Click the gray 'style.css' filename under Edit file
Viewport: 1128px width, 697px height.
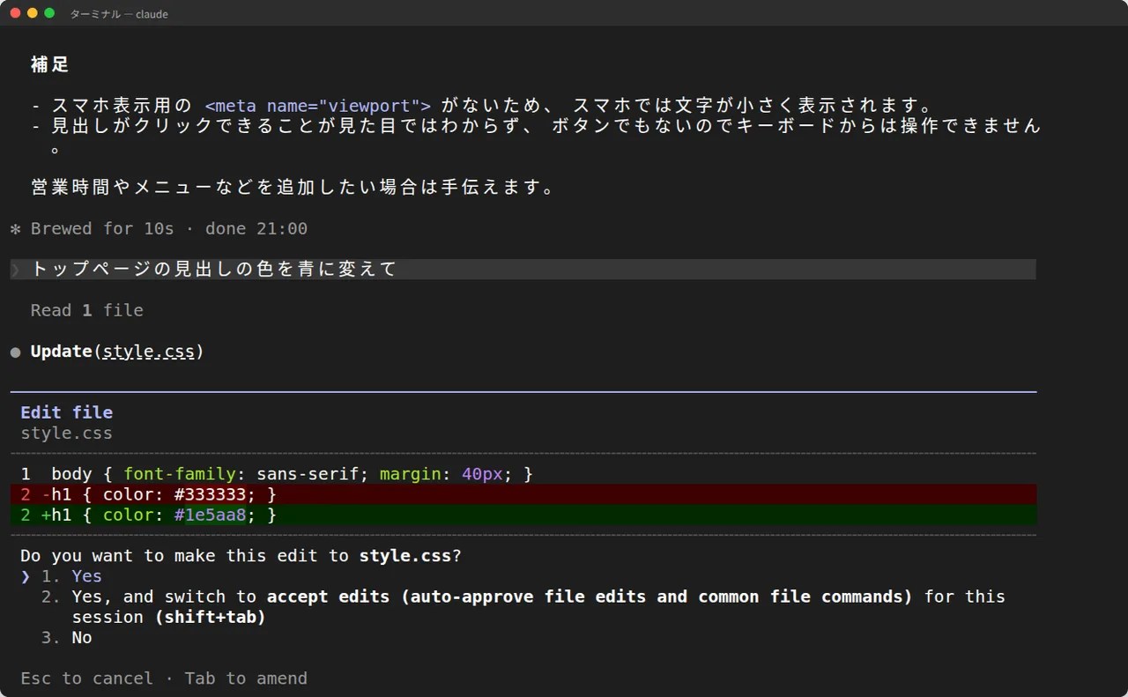[67, 433]
